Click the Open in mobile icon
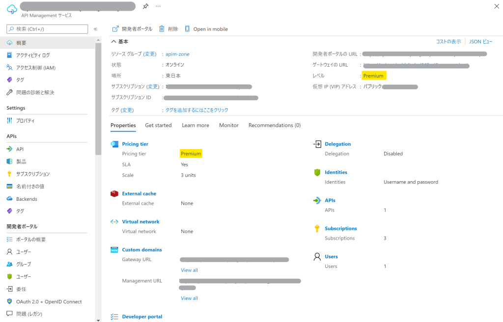Screen dimensions: 503x322 click(x=187, y=29)
